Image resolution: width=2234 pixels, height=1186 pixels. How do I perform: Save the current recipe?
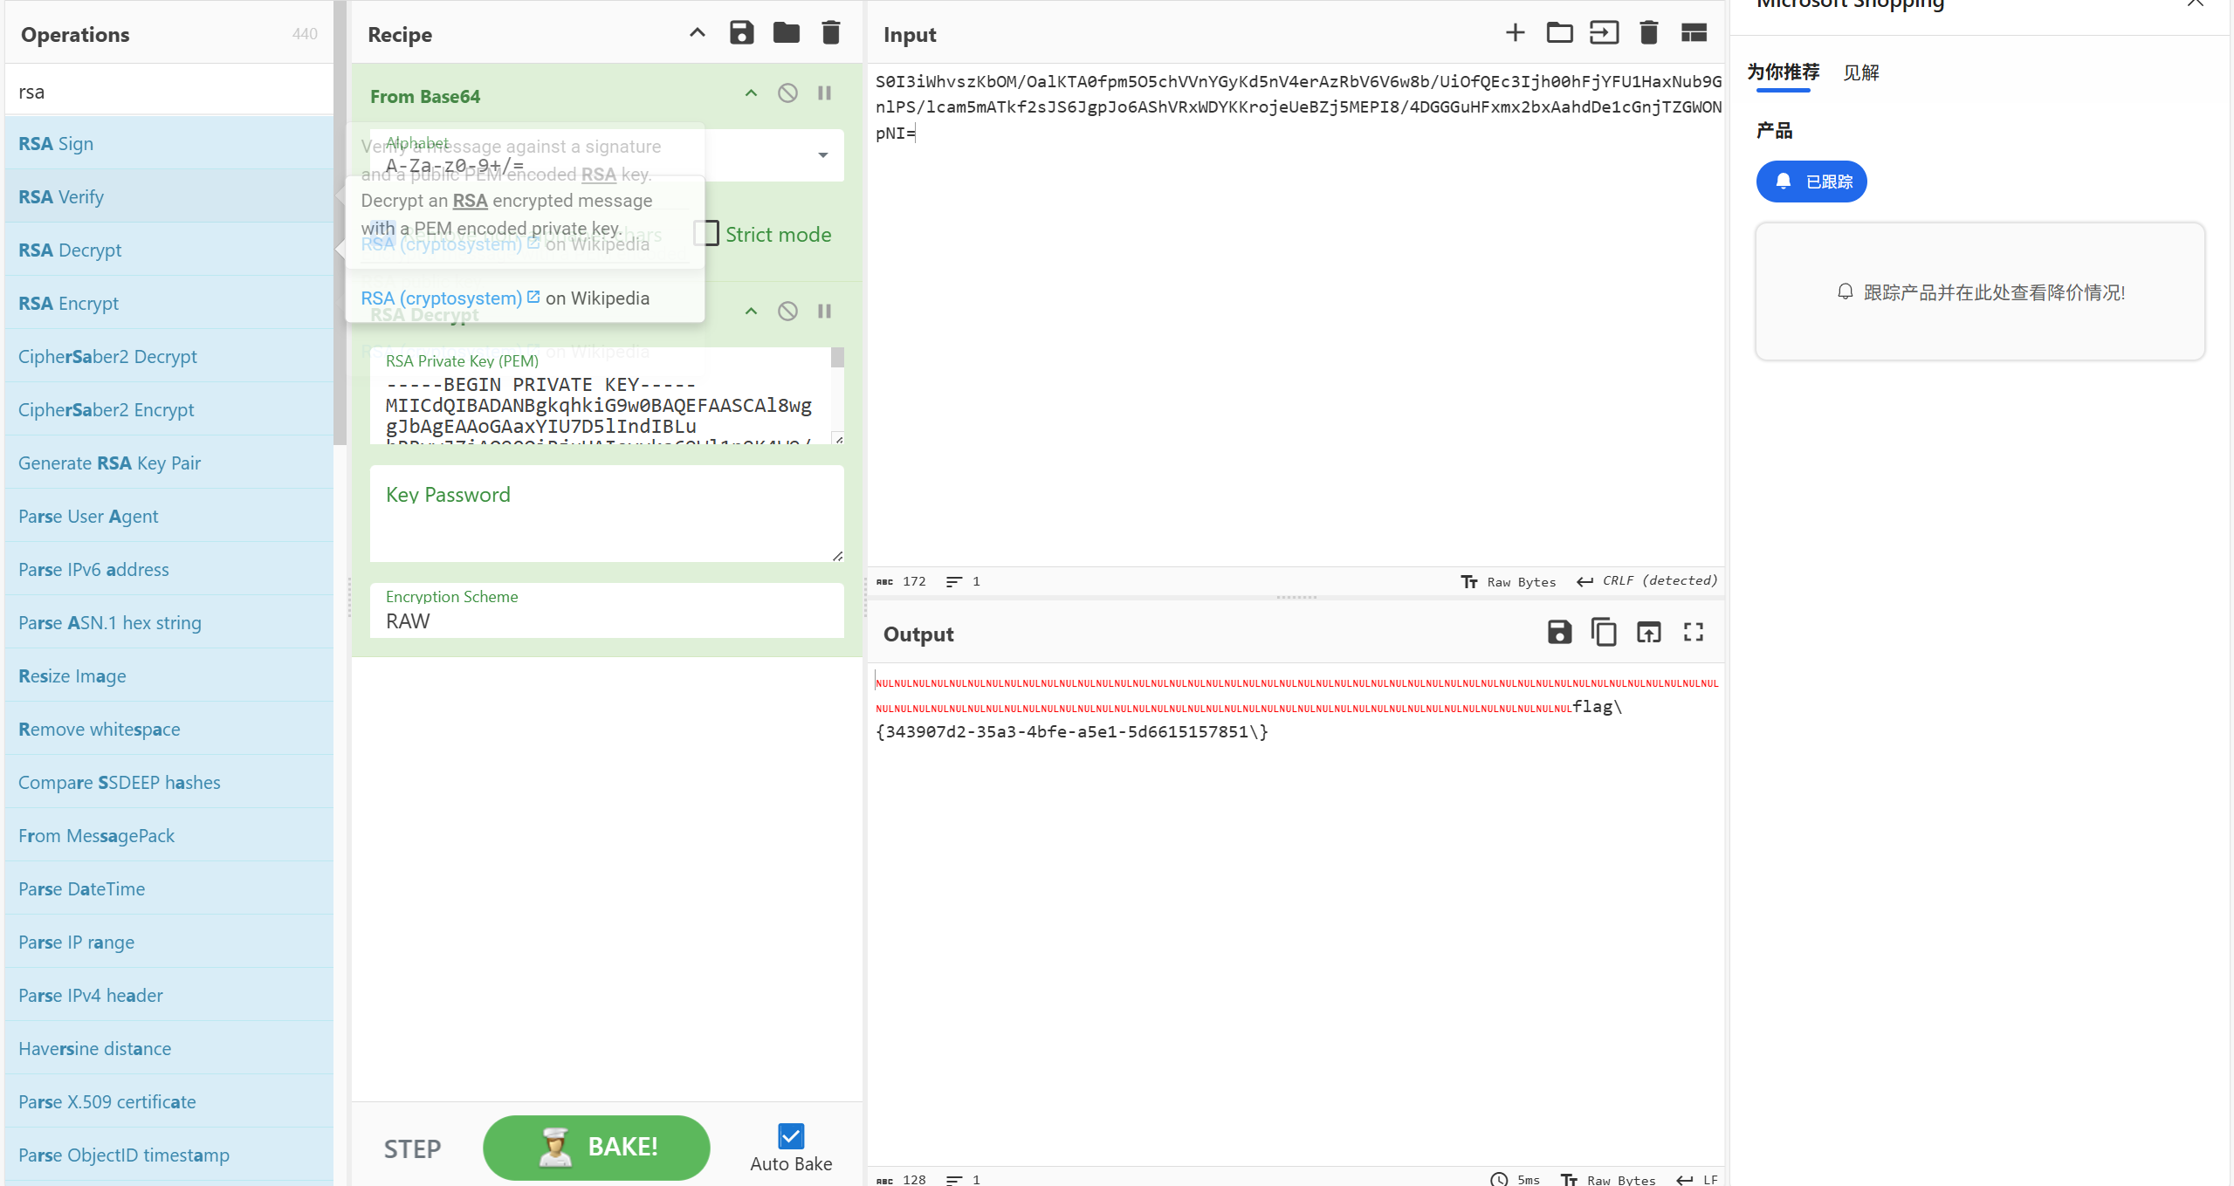(x=741, y=33)
